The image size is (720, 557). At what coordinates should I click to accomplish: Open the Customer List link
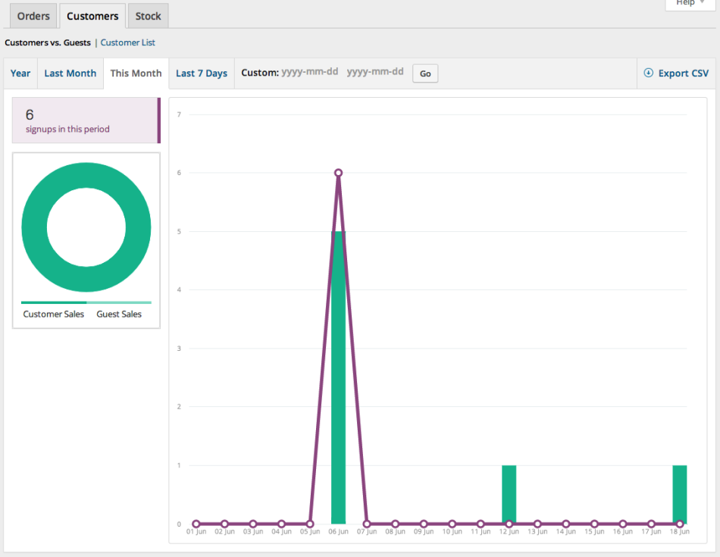(128, 42)
